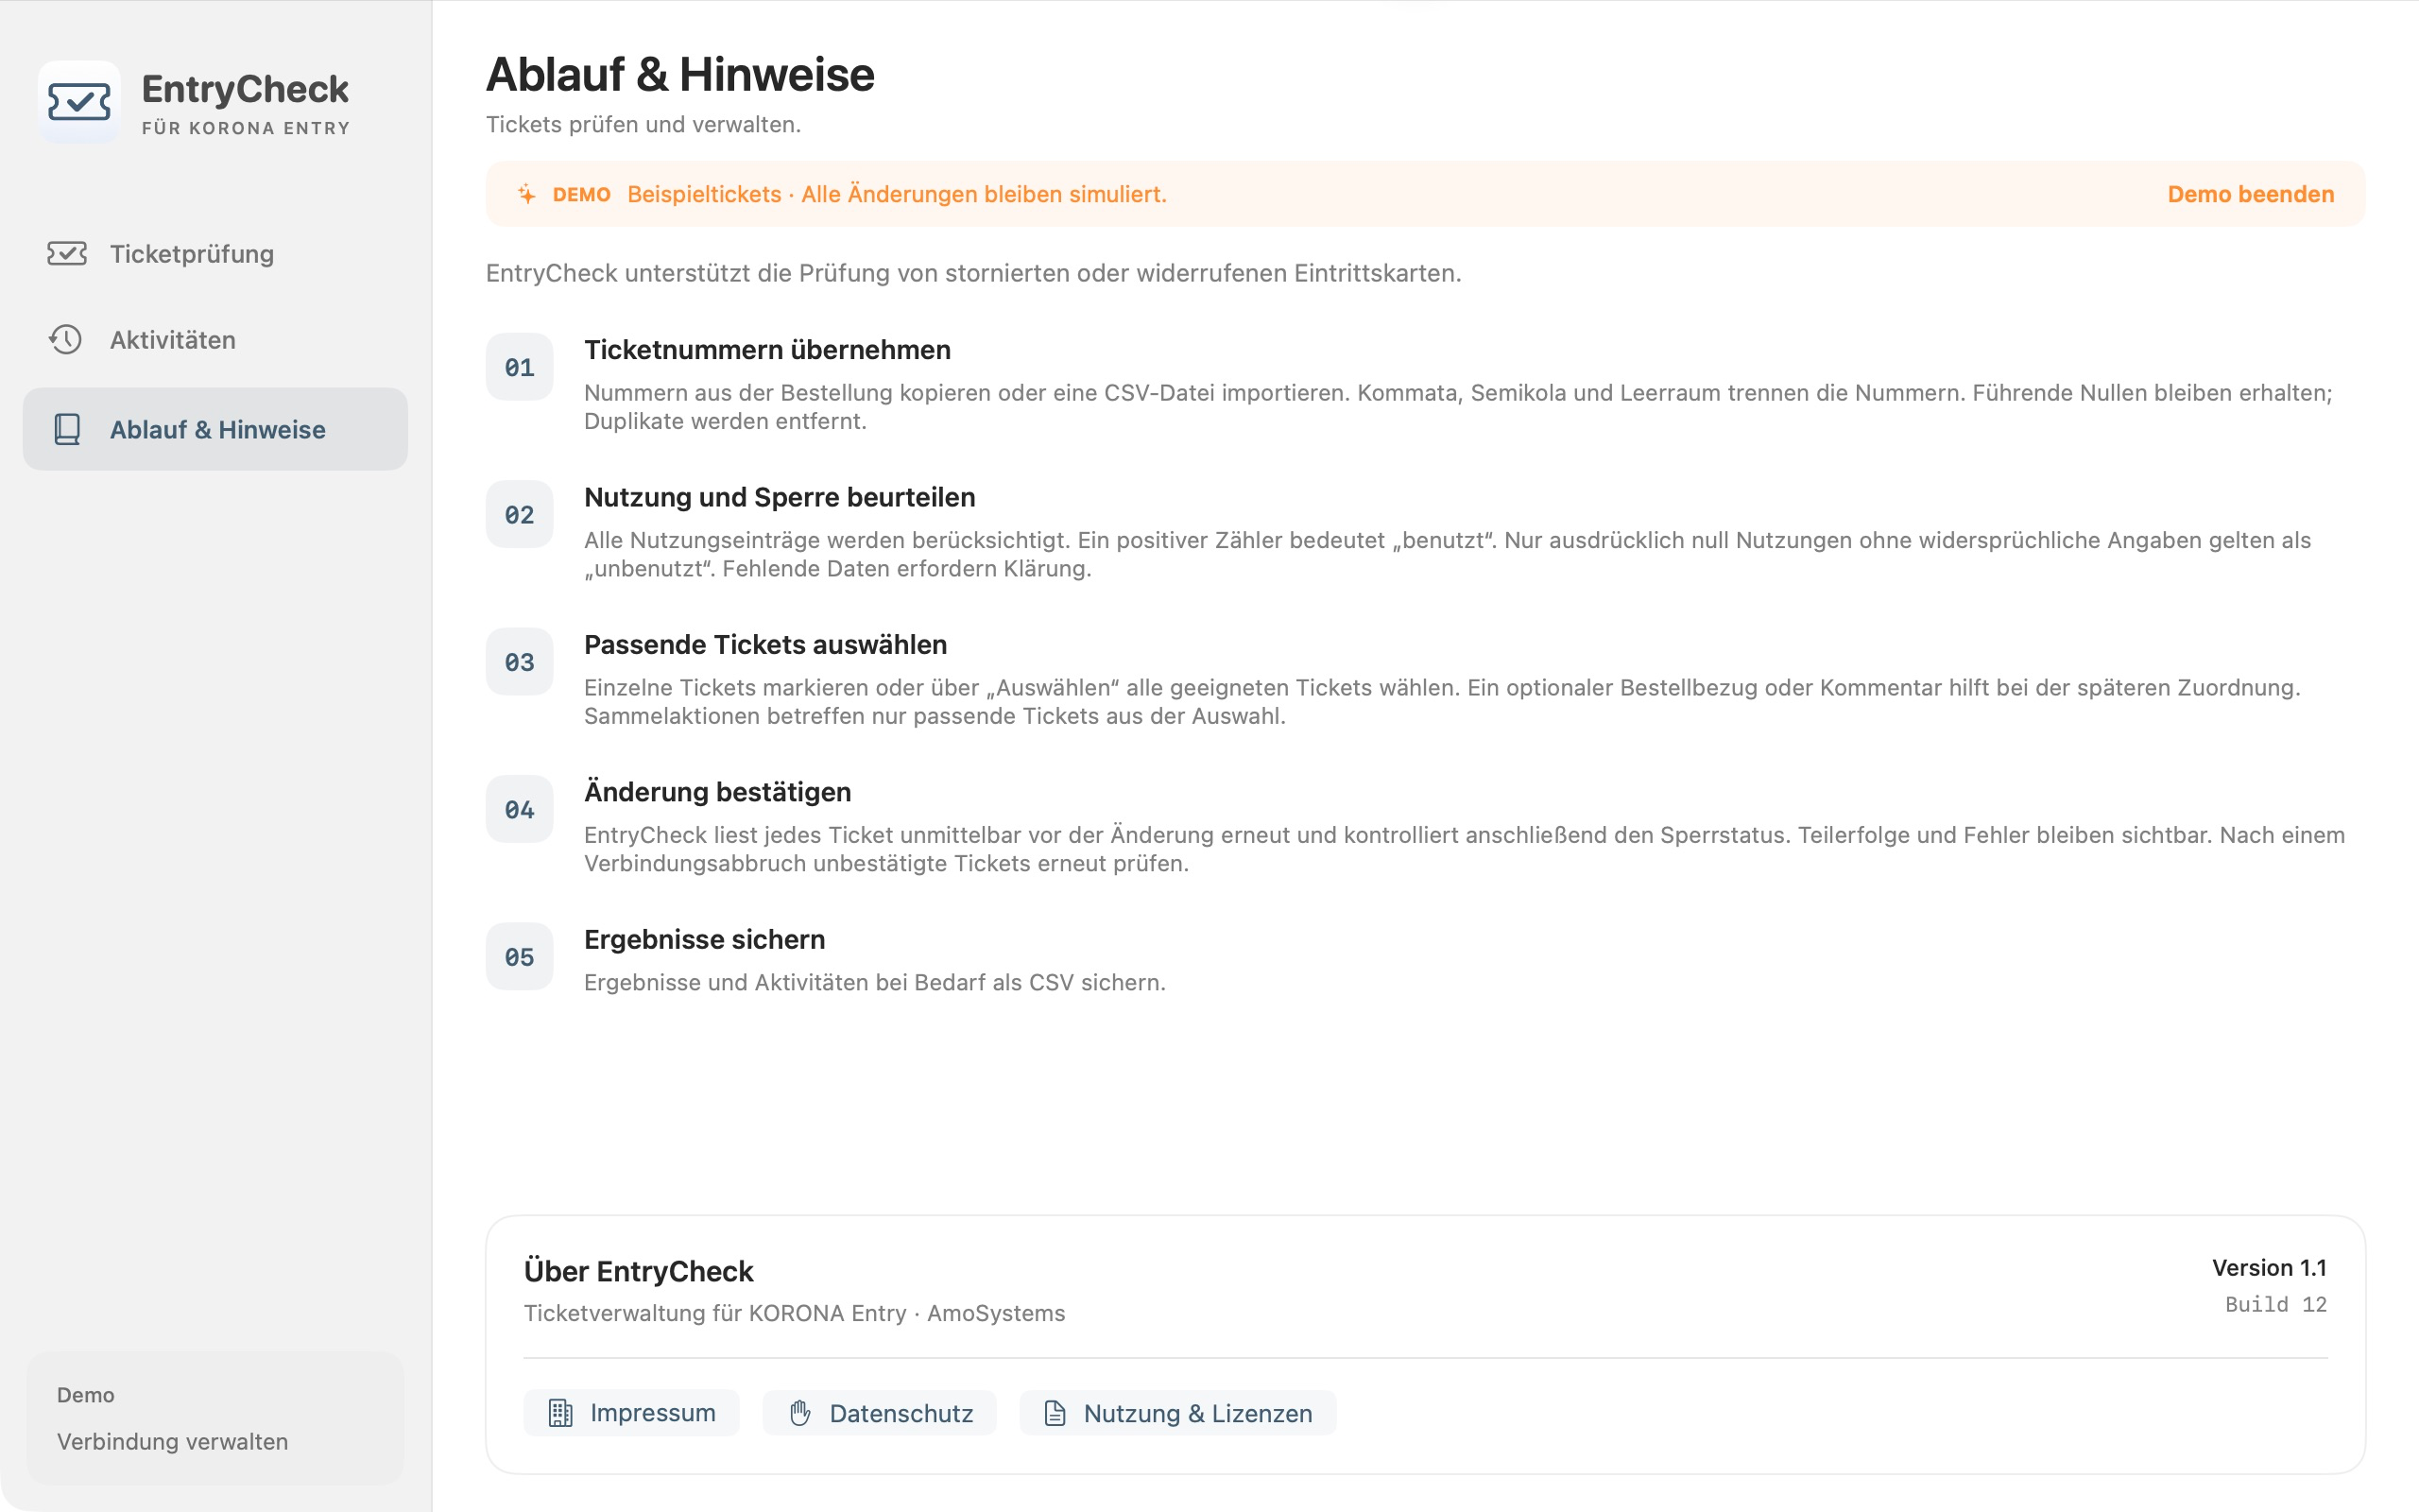The image size is (2419, 1512).
Task: Click the document icon on Nutzung & Lizenzen
Action: click(x=1055, y=1413)
